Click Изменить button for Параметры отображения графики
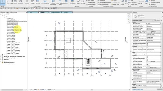 [x=153, y=33]
